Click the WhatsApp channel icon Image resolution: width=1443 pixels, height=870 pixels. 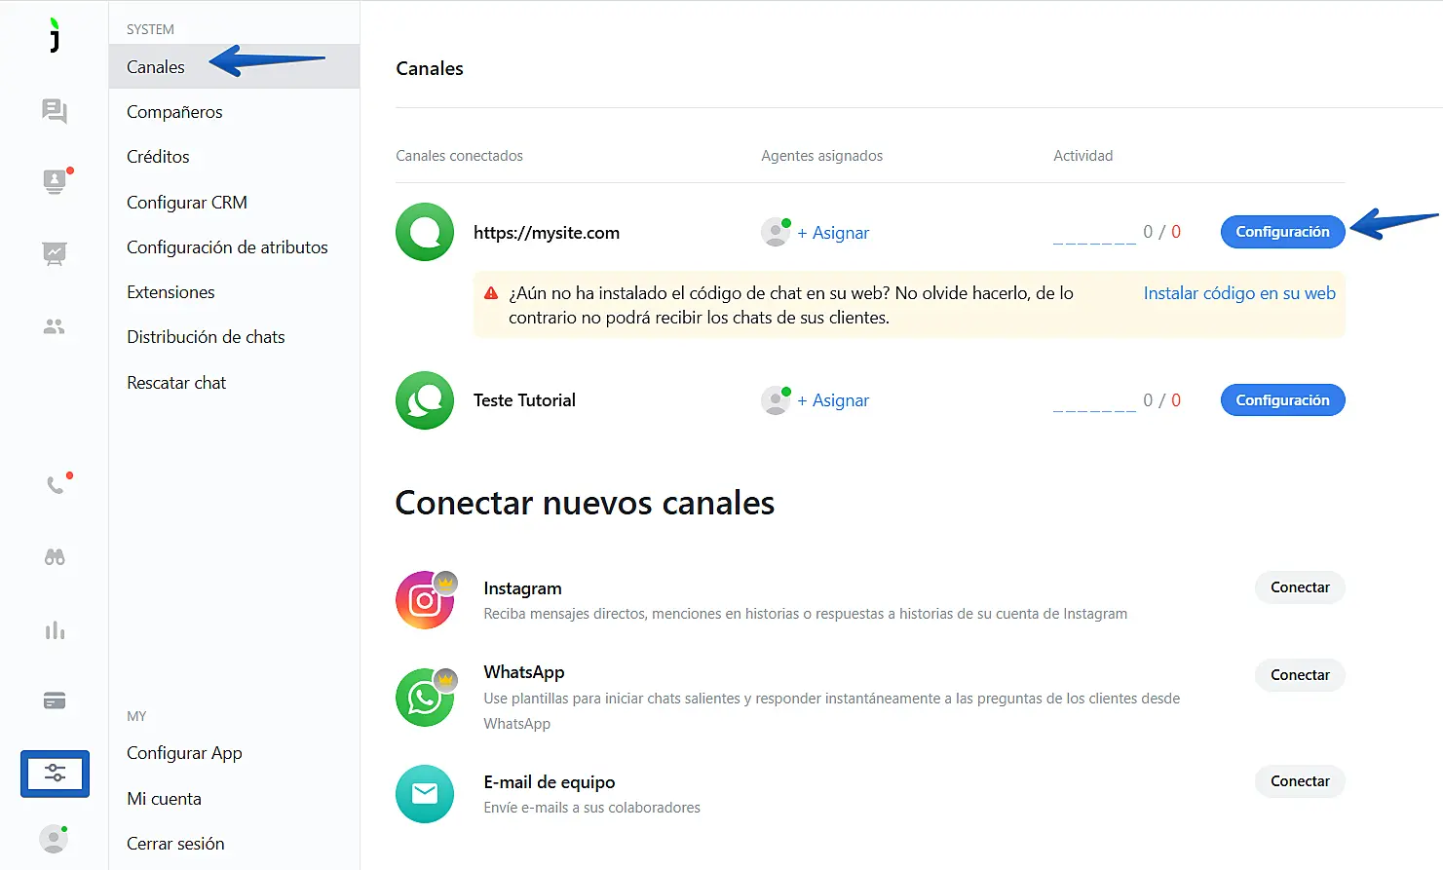pos(426,697)
